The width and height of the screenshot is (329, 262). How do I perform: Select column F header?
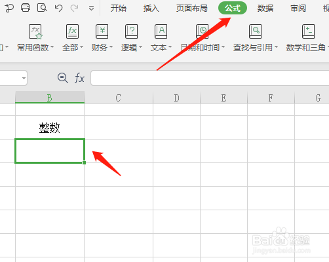click(x=271, y=98)
